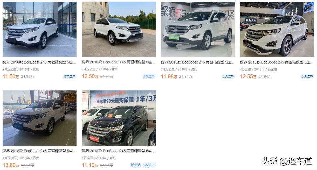Select the 11.10万 price of Langfang car
The width and height of the screenshot is (317, 170).
[90, 165]
